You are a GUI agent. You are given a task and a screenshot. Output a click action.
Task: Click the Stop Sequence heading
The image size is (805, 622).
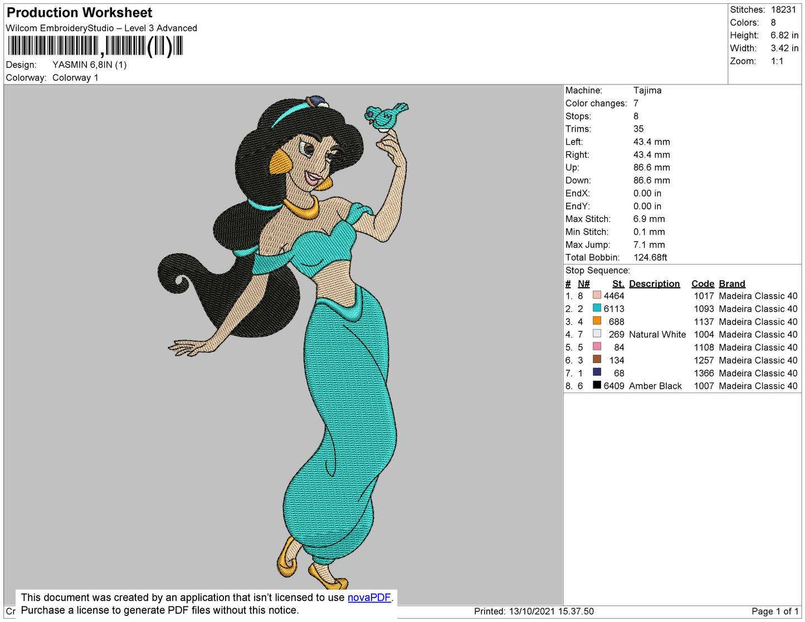coord(597,271)
